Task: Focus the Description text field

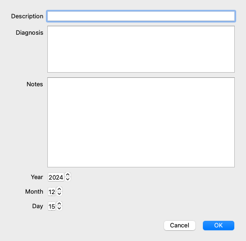Action: tap(141, 16)
